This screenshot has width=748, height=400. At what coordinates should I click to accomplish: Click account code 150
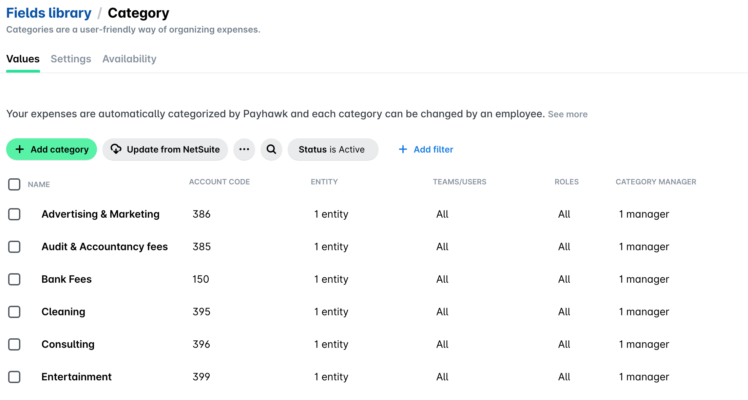pyautogui.click(x=201, y=279)
